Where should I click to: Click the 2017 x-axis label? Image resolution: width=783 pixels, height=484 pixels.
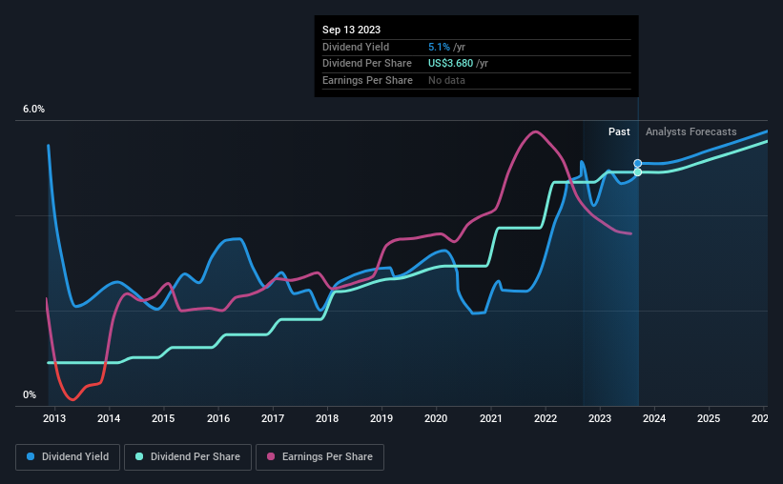[273, 418]
